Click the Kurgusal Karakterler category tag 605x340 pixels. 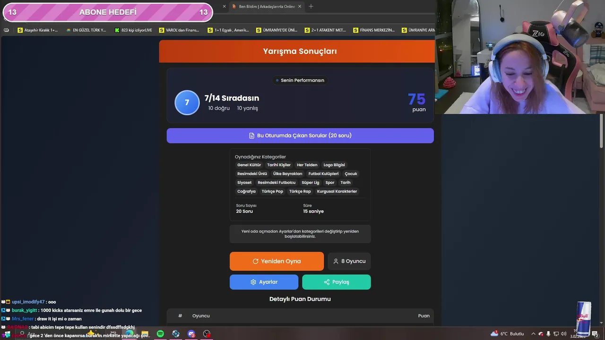pyautogui.click(x=337, y=191)
